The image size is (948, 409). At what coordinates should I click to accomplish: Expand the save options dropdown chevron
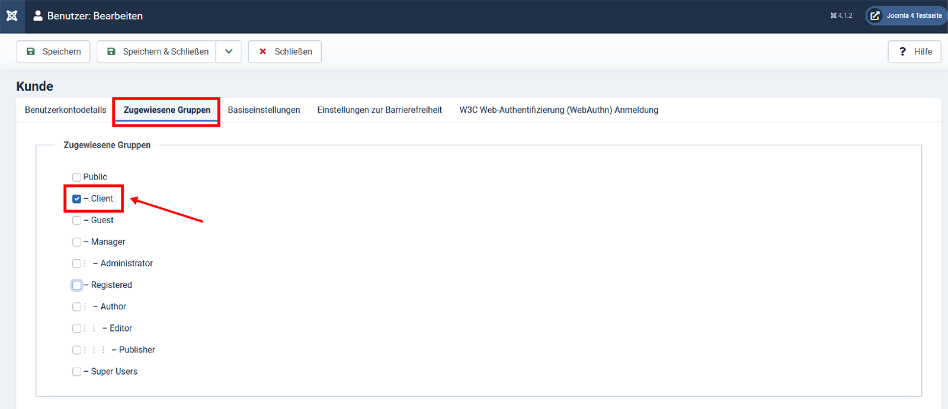[229, 51]
